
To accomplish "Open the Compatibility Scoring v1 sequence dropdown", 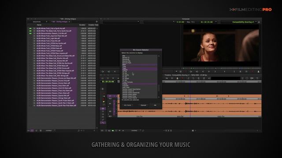I will tap(239, 22).
